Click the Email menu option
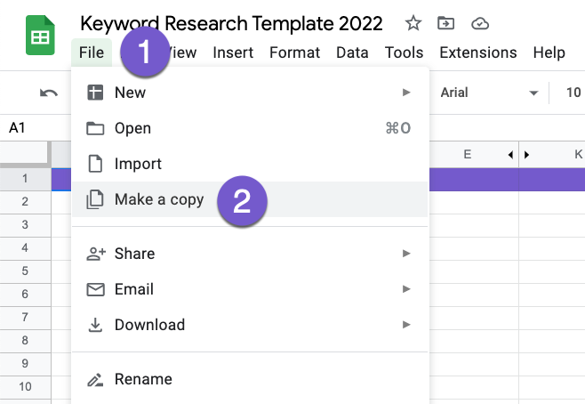This screenshot has height=404, width=585. coord(134,289)
